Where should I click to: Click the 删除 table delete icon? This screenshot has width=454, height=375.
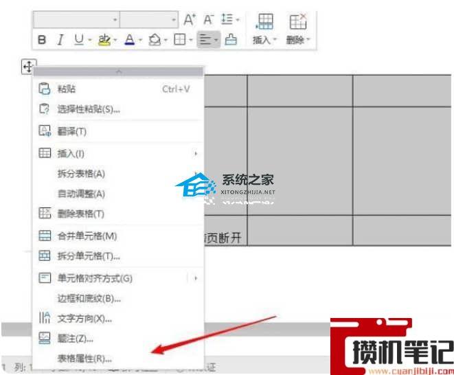298,21
